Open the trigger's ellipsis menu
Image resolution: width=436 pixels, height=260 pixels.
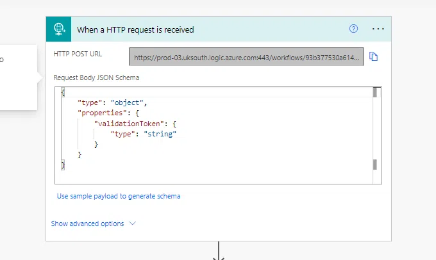(378, 29)
